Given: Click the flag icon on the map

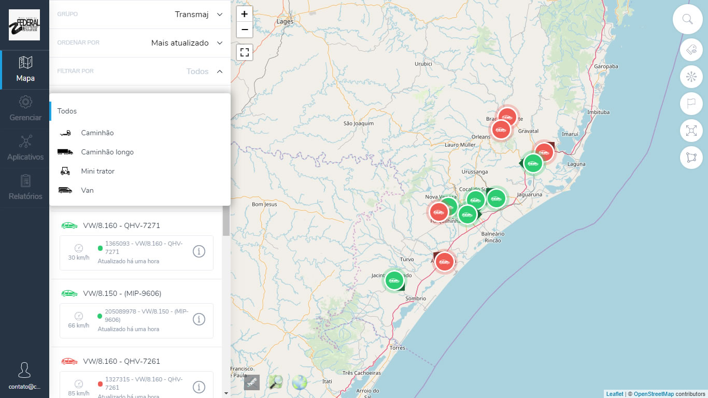Looking at the screenshot, I should 691,104.
